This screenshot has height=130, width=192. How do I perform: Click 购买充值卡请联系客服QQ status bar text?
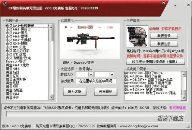tap(66, 126)
